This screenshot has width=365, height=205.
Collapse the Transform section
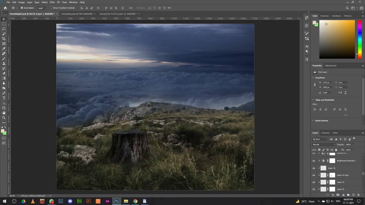point(313,78)
